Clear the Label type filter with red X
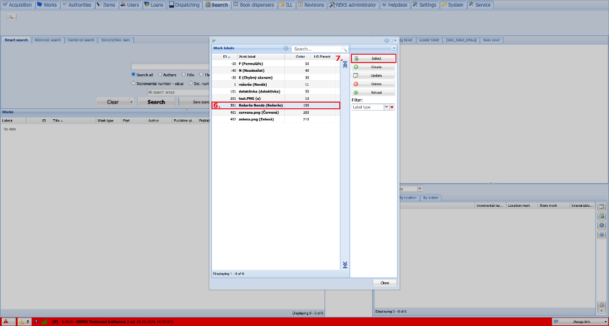The width and height of the screenshot is (609, 326). [392, 107]
